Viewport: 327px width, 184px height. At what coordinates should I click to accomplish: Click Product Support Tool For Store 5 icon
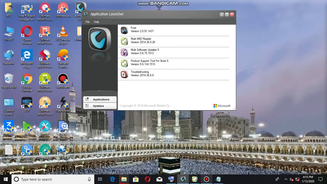coord(124,63)
